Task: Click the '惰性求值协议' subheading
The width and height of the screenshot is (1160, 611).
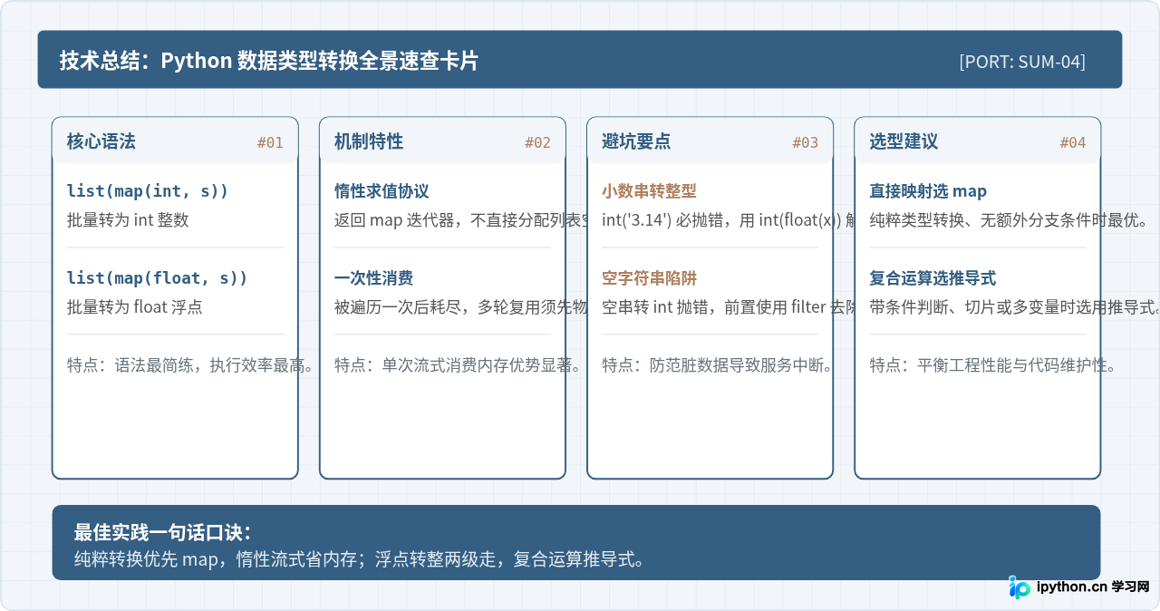Action: click(382, 191)
